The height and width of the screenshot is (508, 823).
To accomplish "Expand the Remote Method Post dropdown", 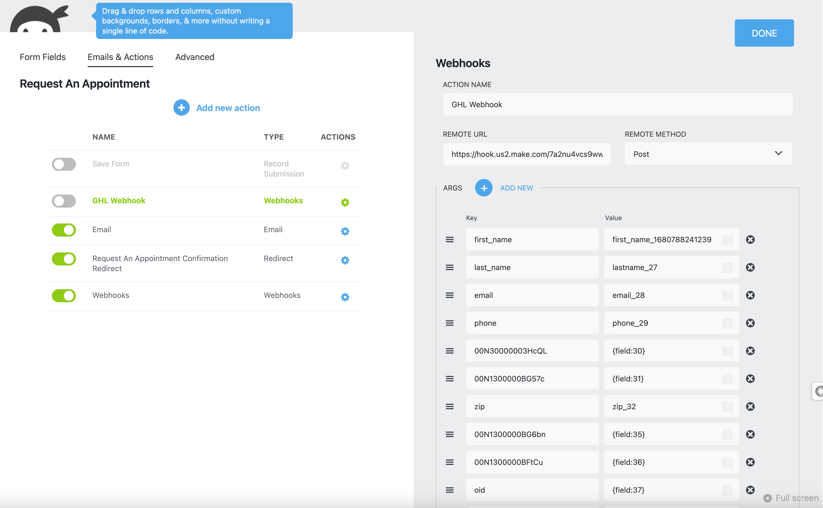I will (x=708, y=154).
